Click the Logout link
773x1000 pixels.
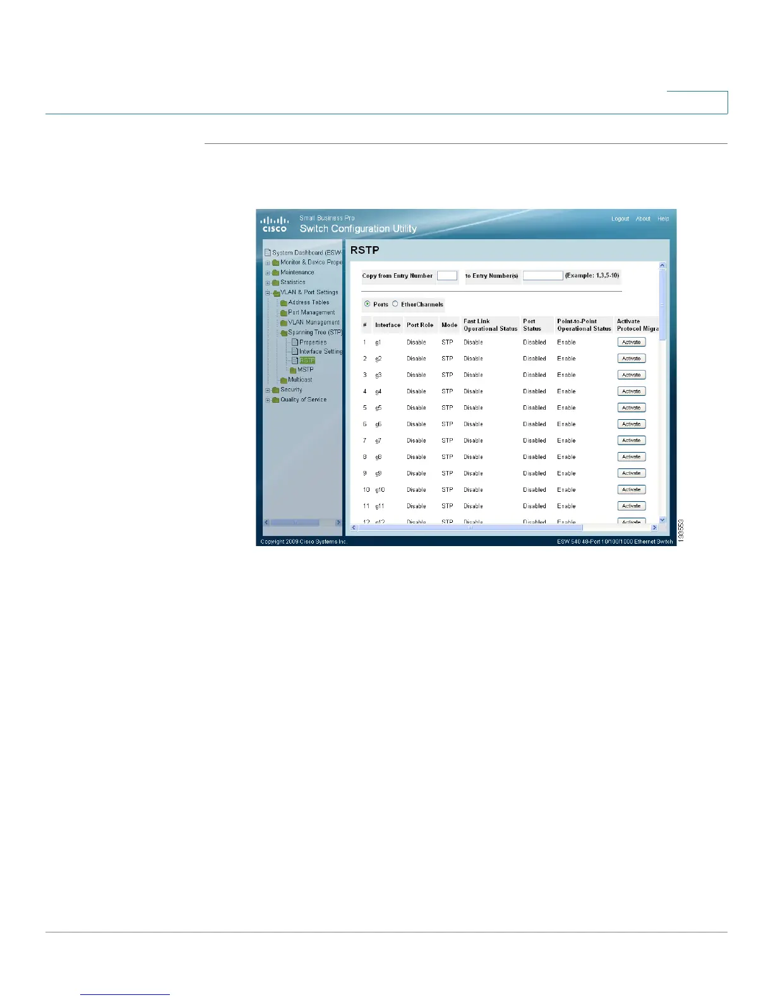[620, 219]
